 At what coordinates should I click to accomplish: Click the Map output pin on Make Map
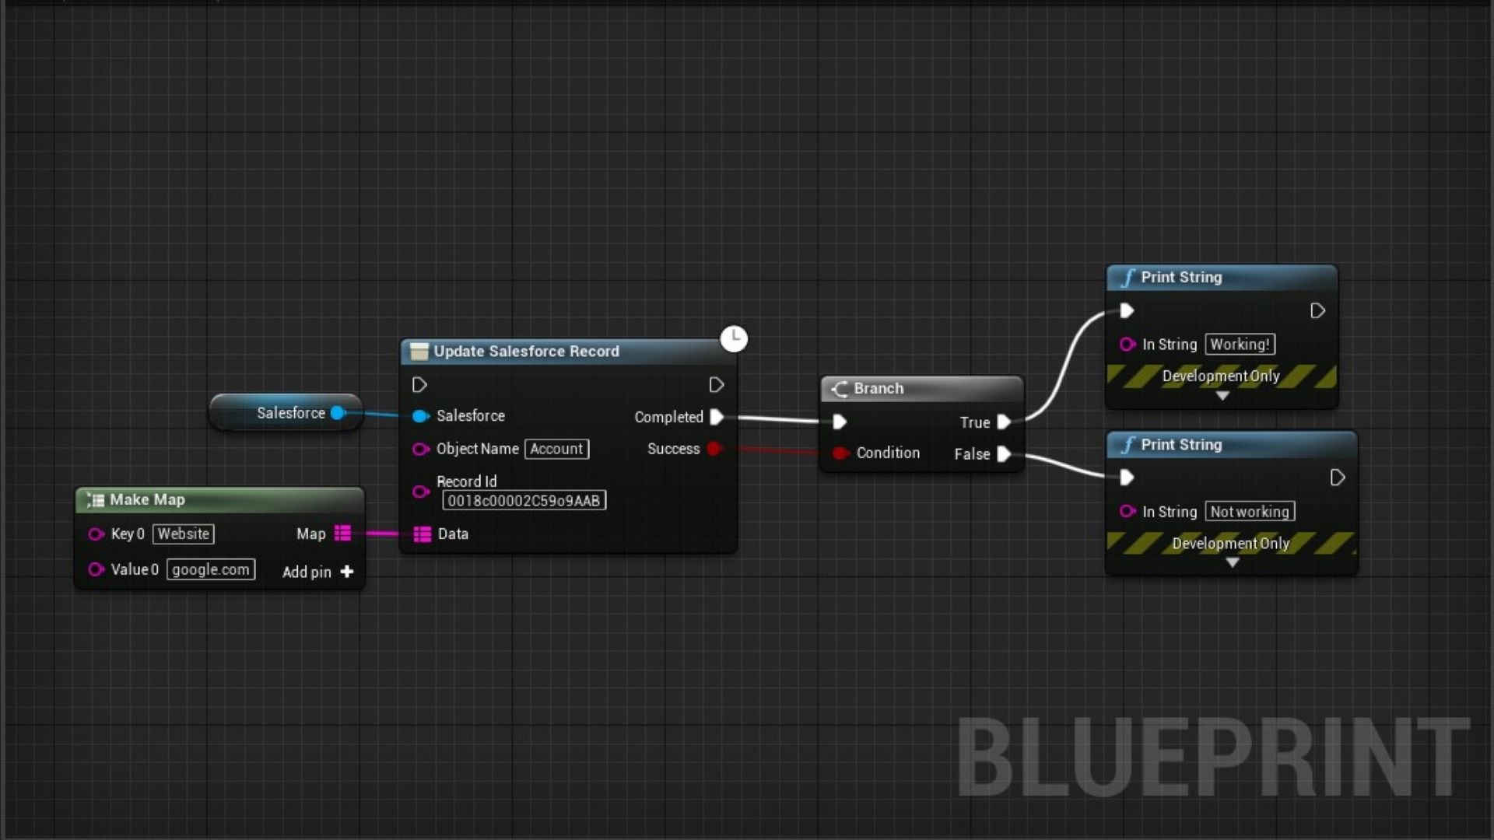[342, 534]
